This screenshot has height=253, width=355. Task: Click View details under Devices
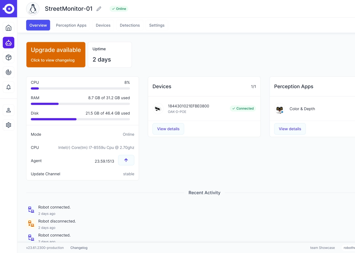point(168,129)
